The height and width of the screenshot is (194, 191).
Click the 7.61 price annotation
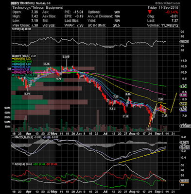point(112,109)
